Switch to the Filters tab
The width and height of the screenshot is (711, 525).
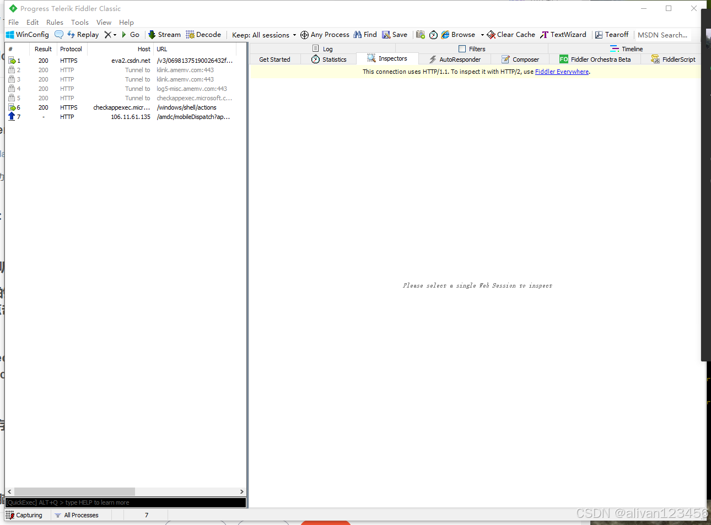(472, 48)
